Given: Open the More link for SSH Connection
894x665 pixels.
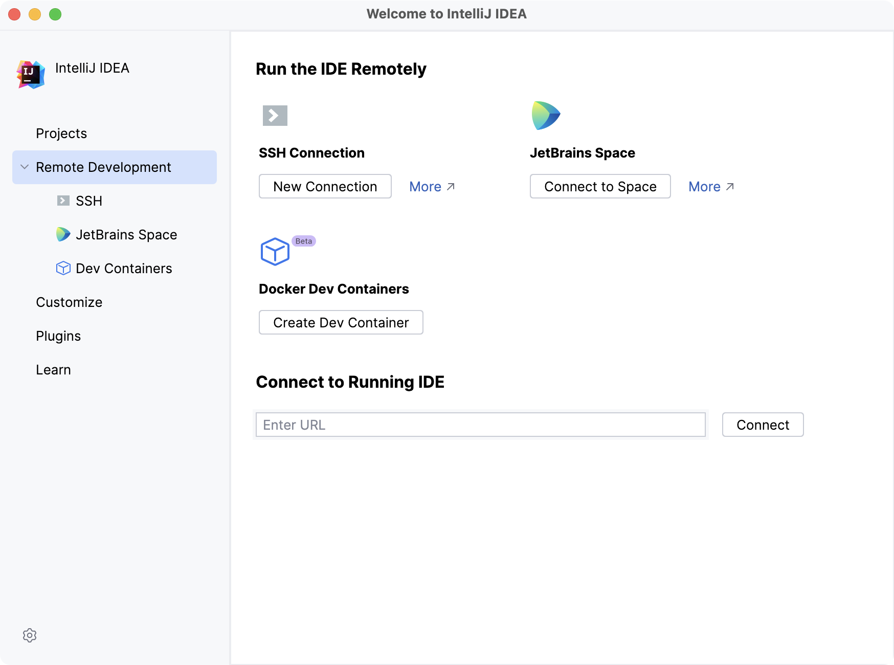Looking at the screenshot, I should click(x=426, y=187).
